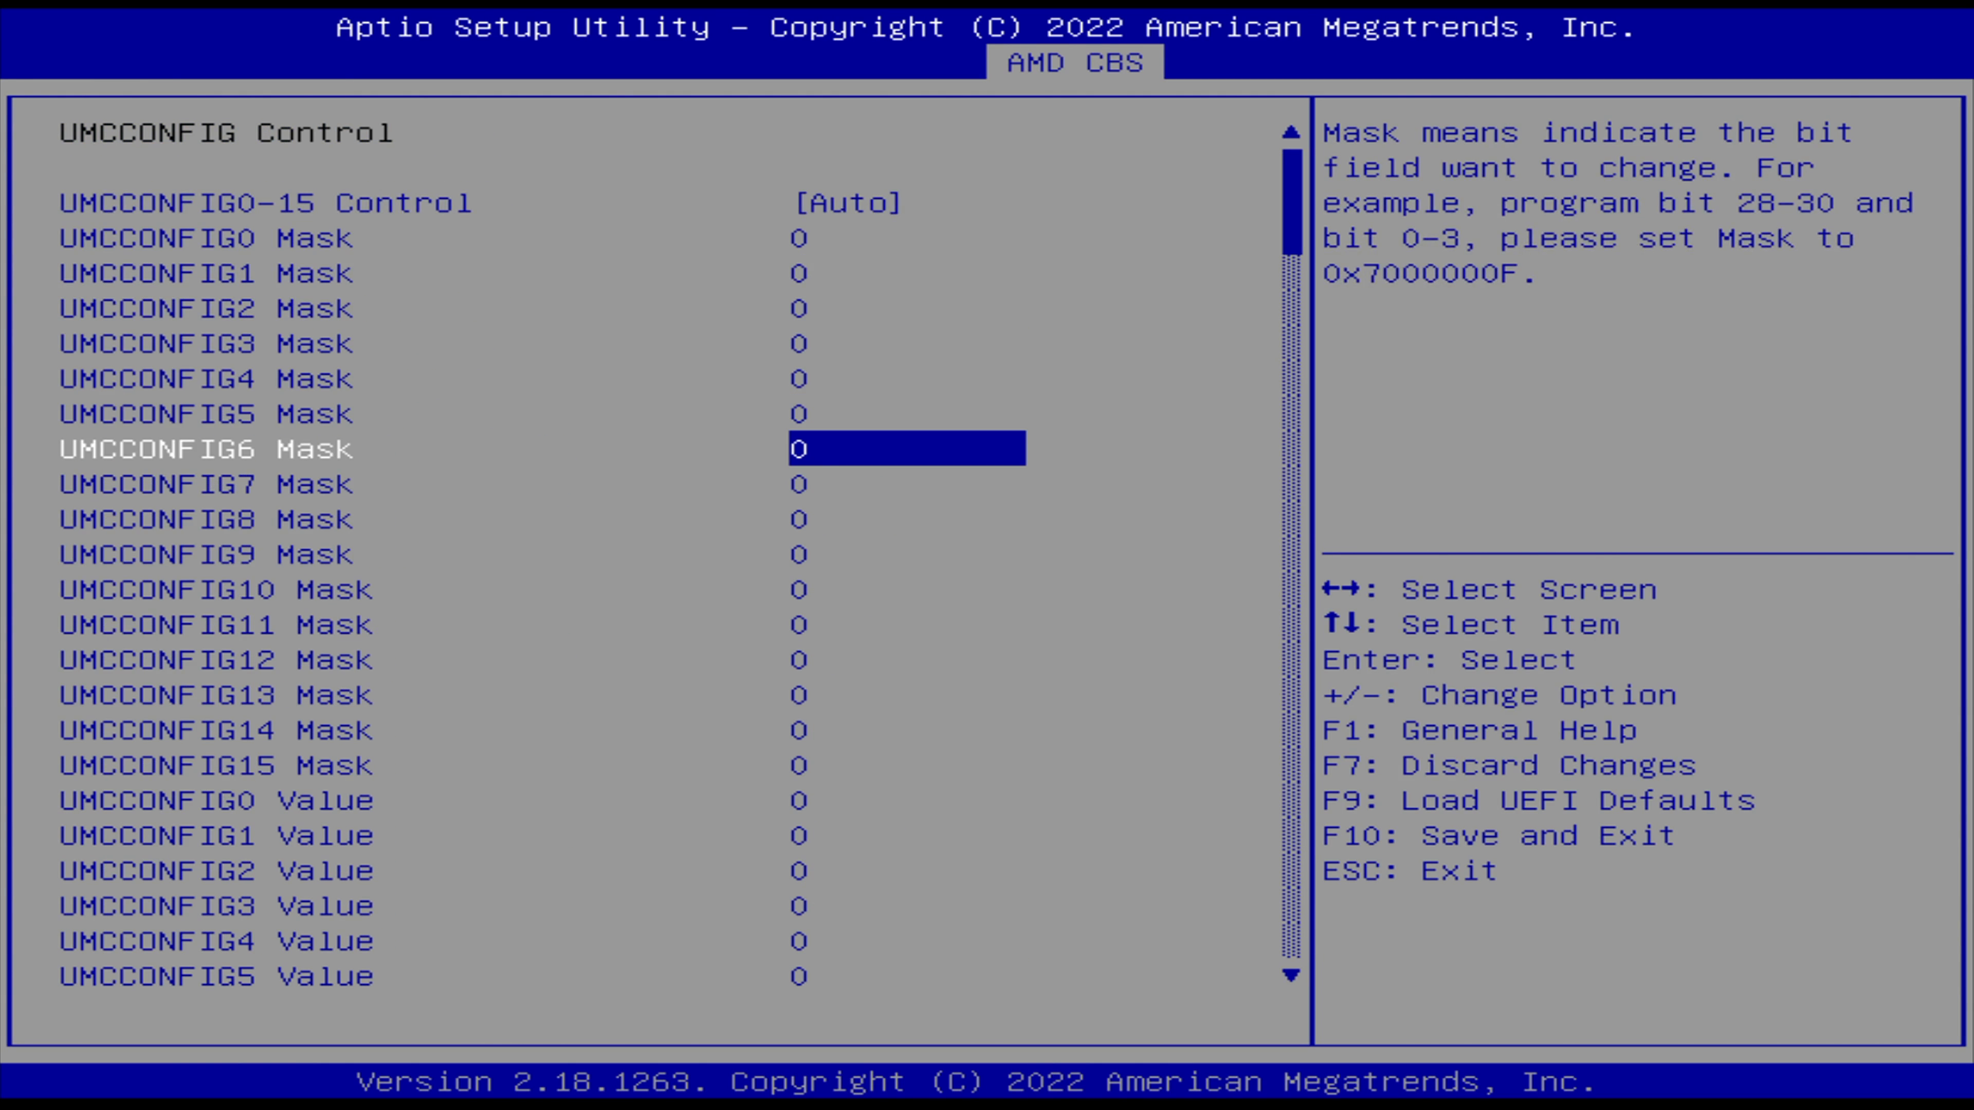Select the UMCCONFIG2 Value row label
The image size is (1974, 1110).
[216, 871]
